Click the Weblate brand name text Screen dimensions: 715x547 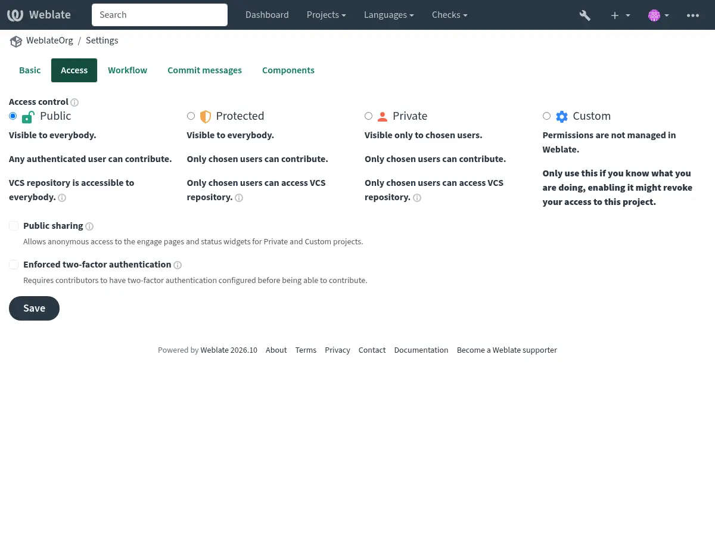coord(50,15)
